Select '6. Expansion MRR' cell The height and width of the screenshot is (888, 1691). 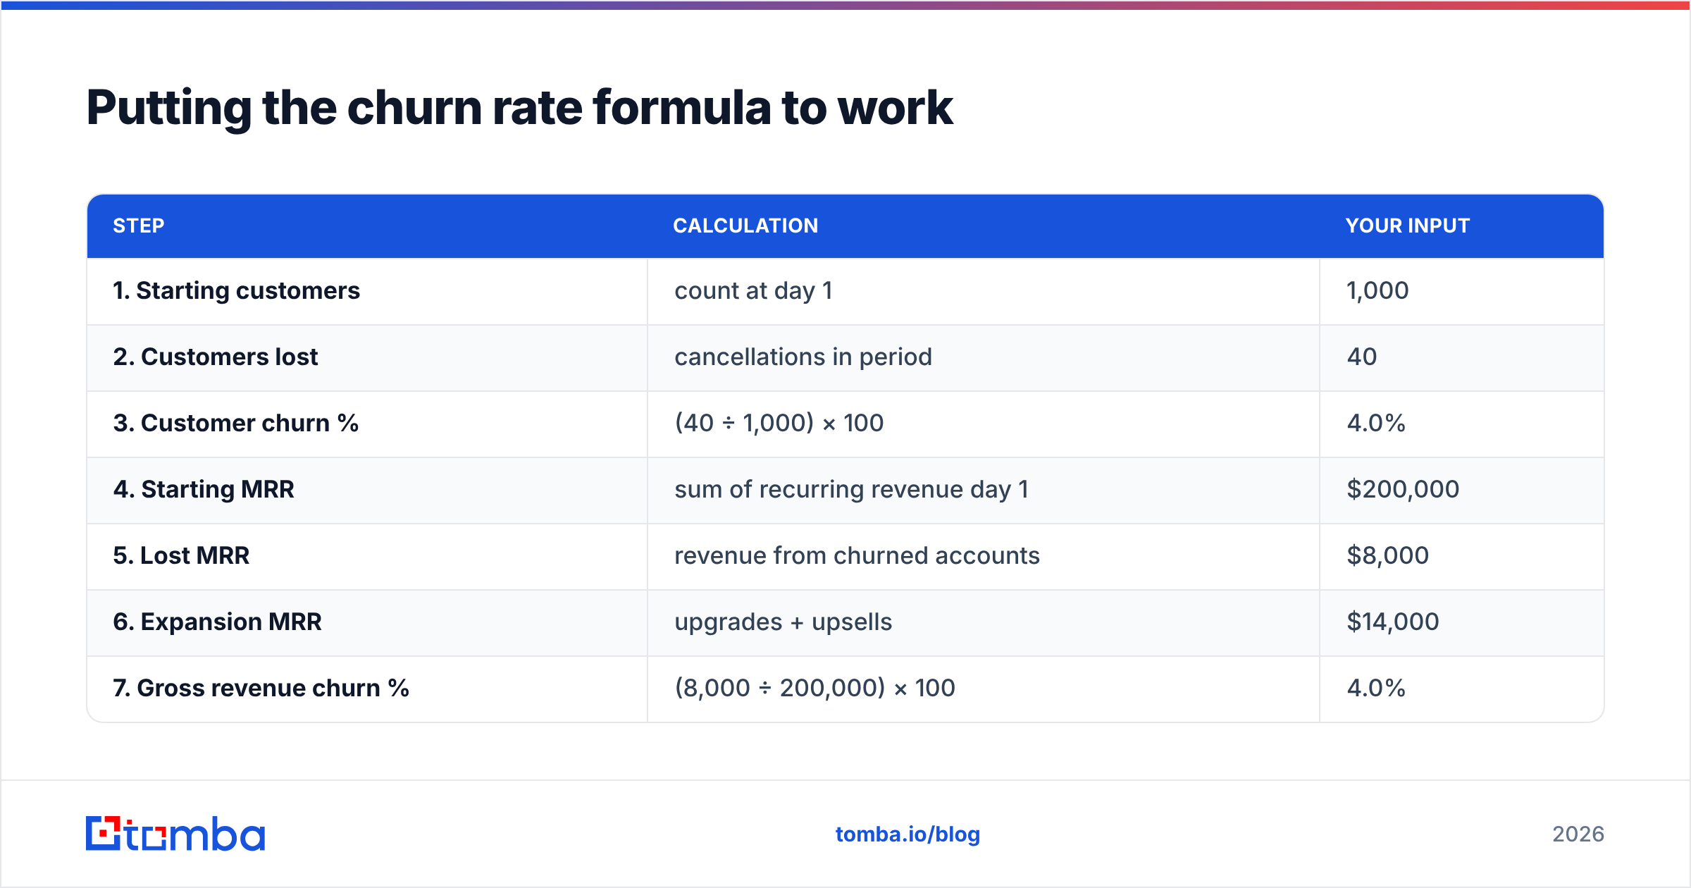[x=367, y=622]
